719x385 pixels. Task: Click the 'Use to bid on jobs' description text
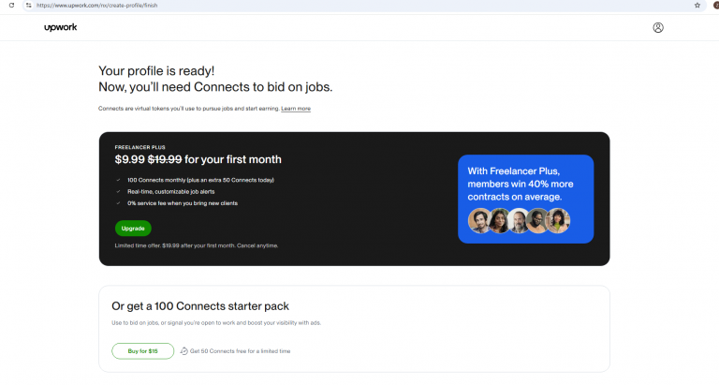pyautogui.click(x=216, y=322)
